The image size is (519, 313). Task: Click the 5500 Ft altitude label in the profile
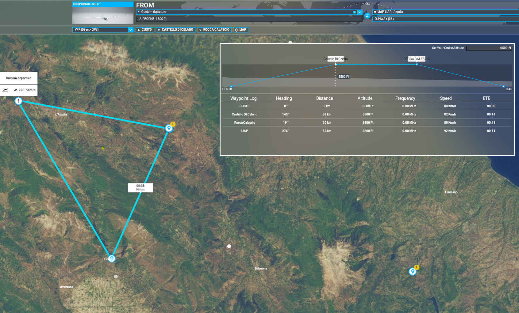click(x=344, y=77)
